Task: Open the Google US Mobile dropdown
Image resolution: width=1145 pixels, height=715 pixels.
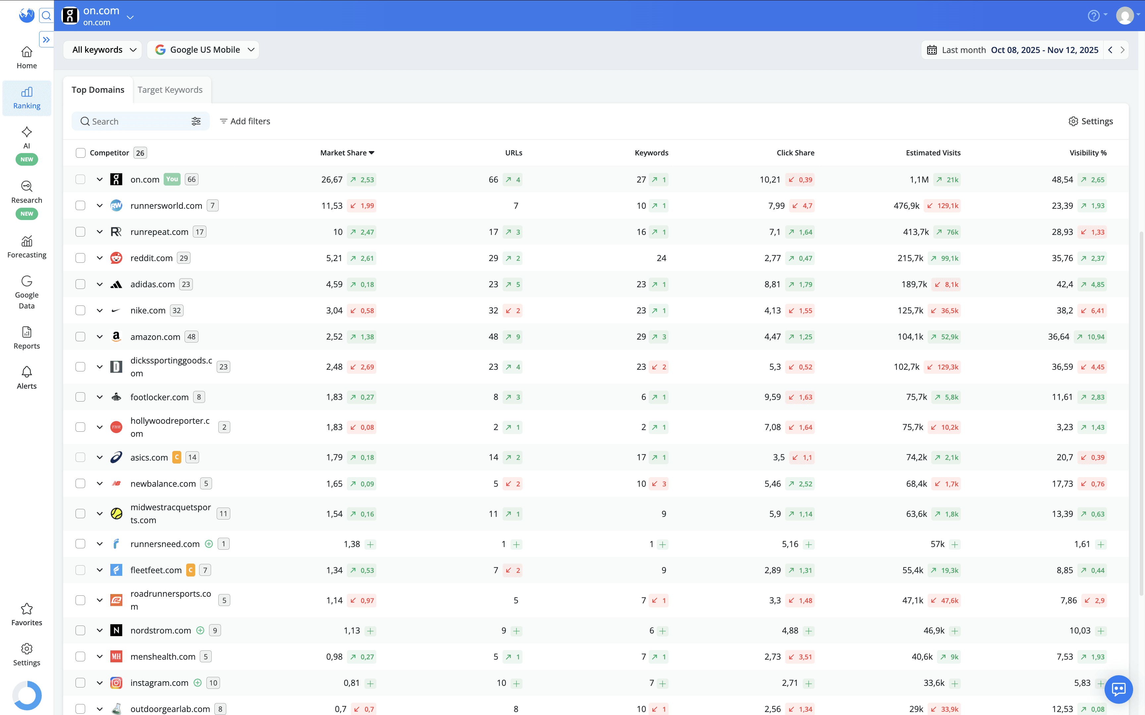Action: [203, 50]
